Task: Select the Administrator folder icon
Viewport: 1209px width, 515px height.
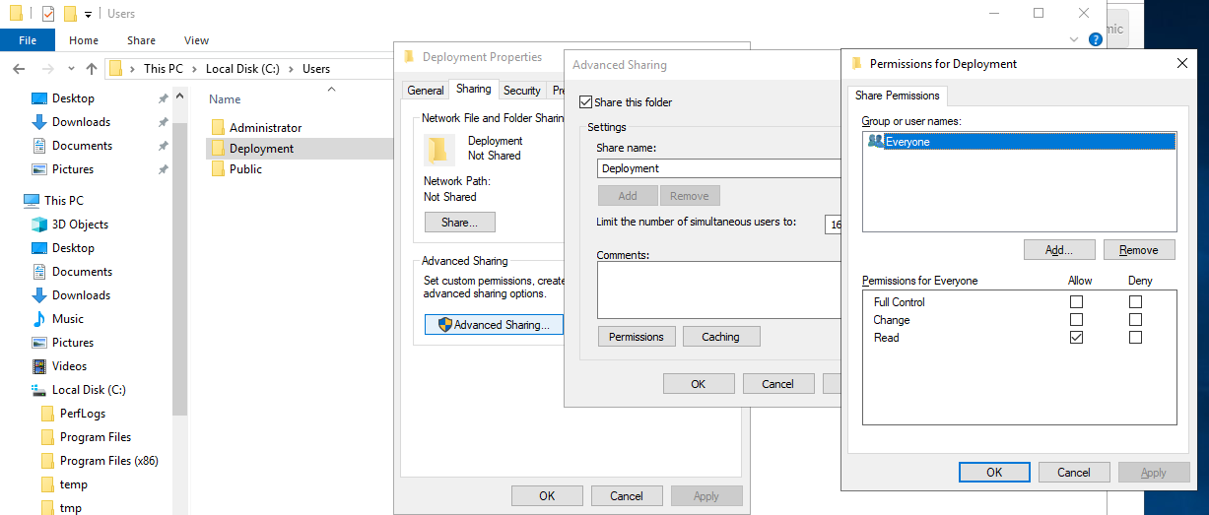Action: point(219,128)
